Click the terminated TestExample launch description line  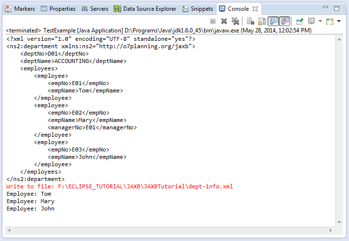[159, 30]
